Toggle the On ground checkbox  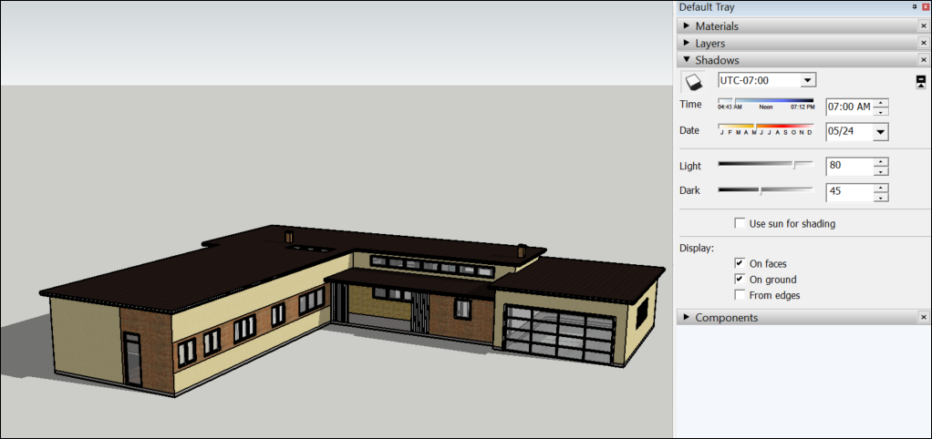(x=740, y=280)
